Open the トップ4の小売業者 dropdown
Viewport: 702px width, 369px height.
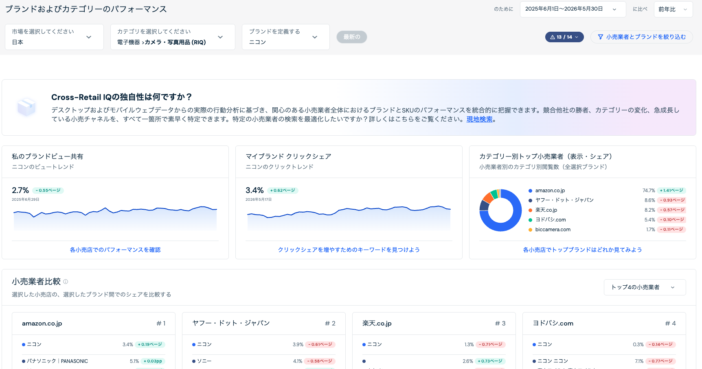[645, 287]
